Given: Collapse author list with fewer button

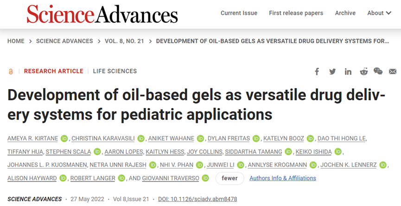Looking at the screenshot, I should [x=229, y=178].
